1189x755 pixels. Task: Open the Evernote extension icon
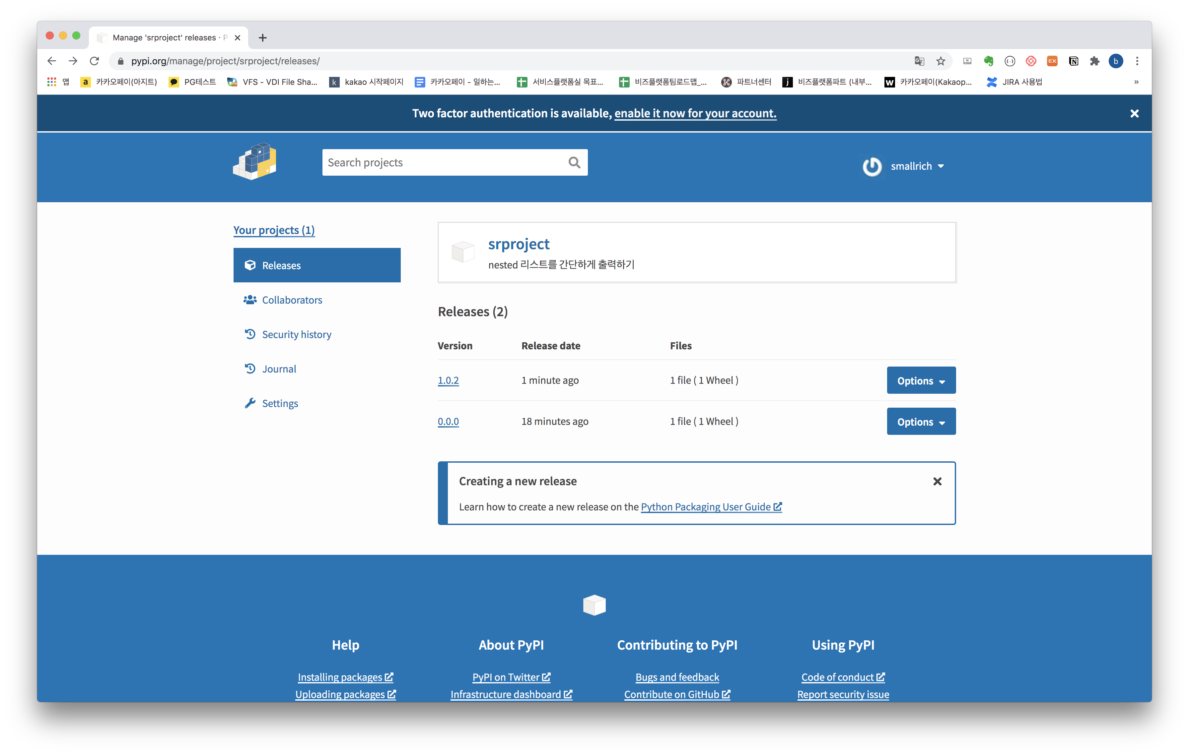(989, 61)
